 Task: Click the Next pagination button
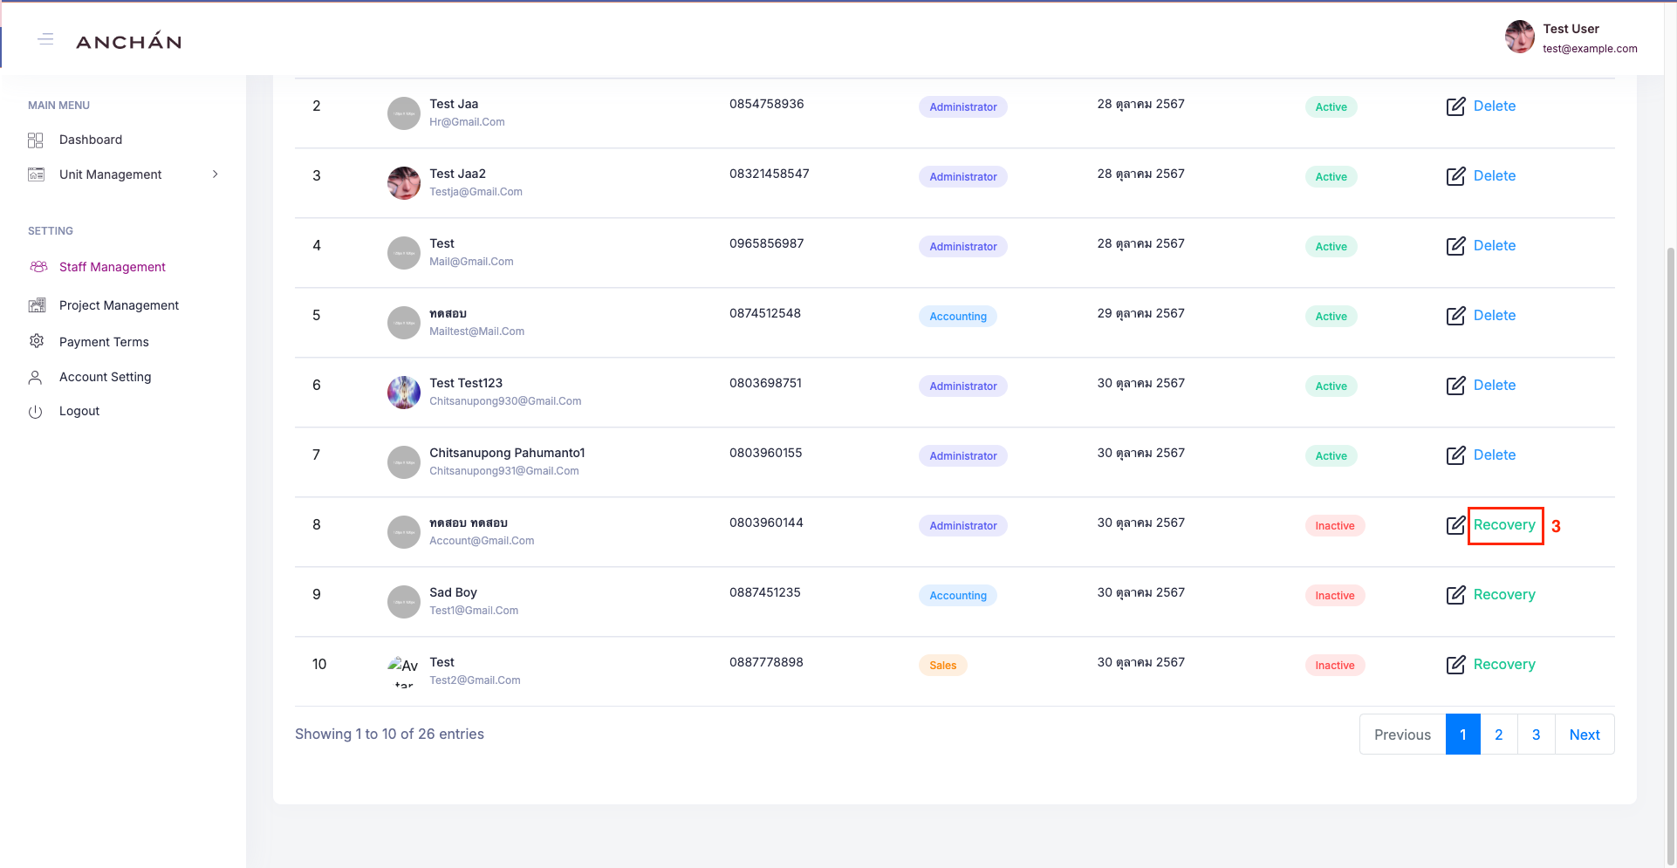coord(1585,735)
